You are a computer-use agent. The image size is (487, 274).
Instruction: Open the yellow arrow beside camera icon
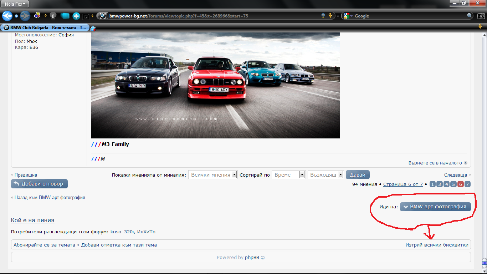(x=93, y=16)
